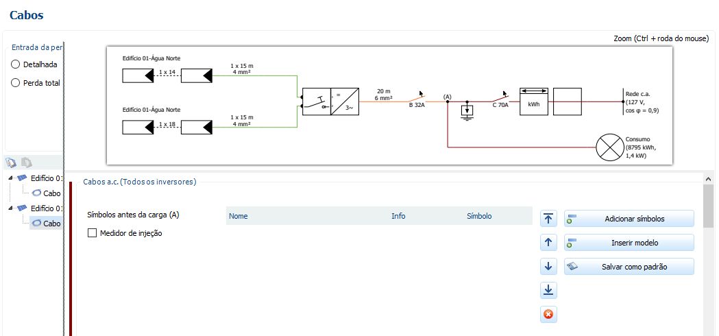Viewport: 719px width, 336px height.
Task: Click the paste icon above the tree
Action: click(27, 163)
